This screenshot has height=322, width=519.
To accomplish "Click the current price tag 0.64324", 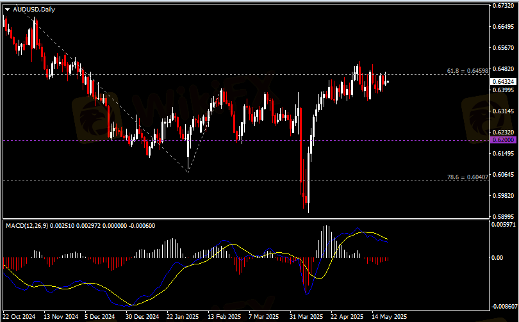I will tap(501, 82).
